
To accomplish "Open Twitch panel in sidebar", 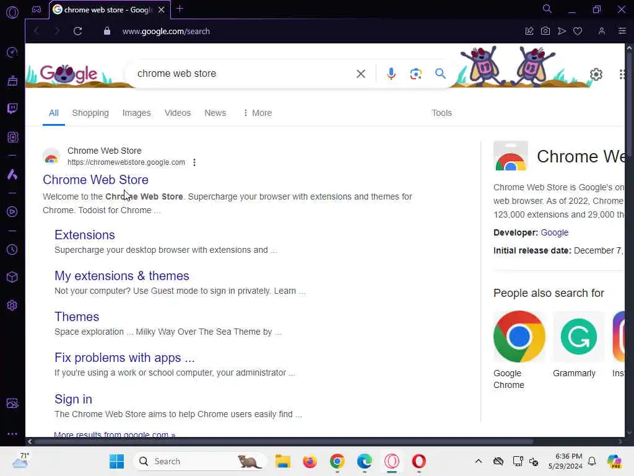I will click(x=12, y=108).
